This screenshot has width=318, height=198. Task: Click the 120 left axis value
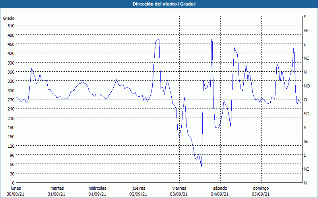(11, 146)
